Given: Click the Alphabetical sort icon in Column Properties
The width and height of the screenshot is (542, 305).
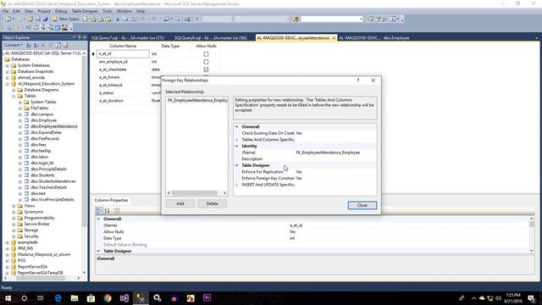Looking at the screenshot, I should [x=108, y=210].
